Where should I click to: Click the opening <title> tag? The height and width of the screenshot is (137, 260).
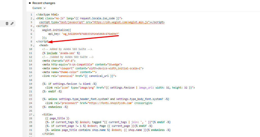click(47, 114)
